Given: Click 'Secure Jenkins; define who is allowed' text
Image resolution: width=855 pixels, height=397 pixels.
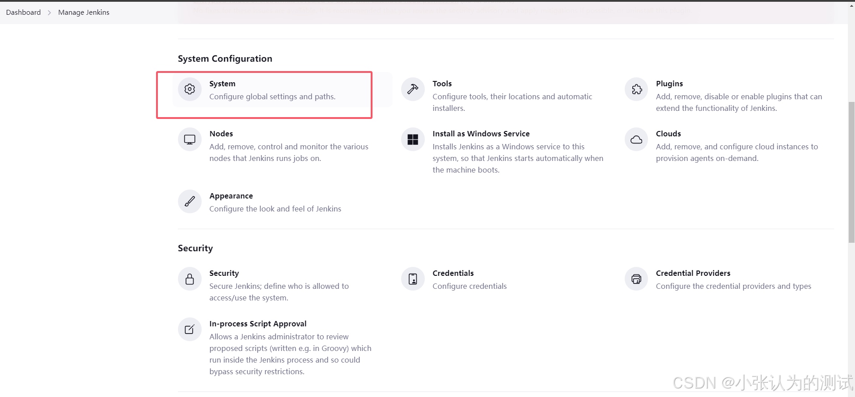Looking at the screenshot, I should 279,292.
